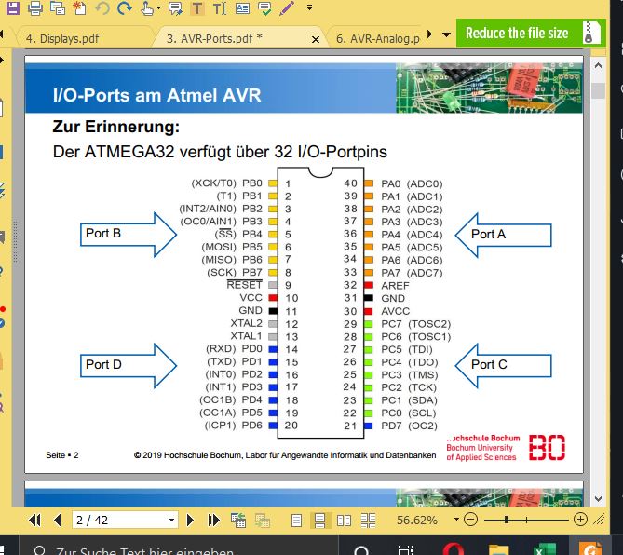Select the Typewriter text tool
This screenshot has width=623, height=555.
click(x=220, y=8)
